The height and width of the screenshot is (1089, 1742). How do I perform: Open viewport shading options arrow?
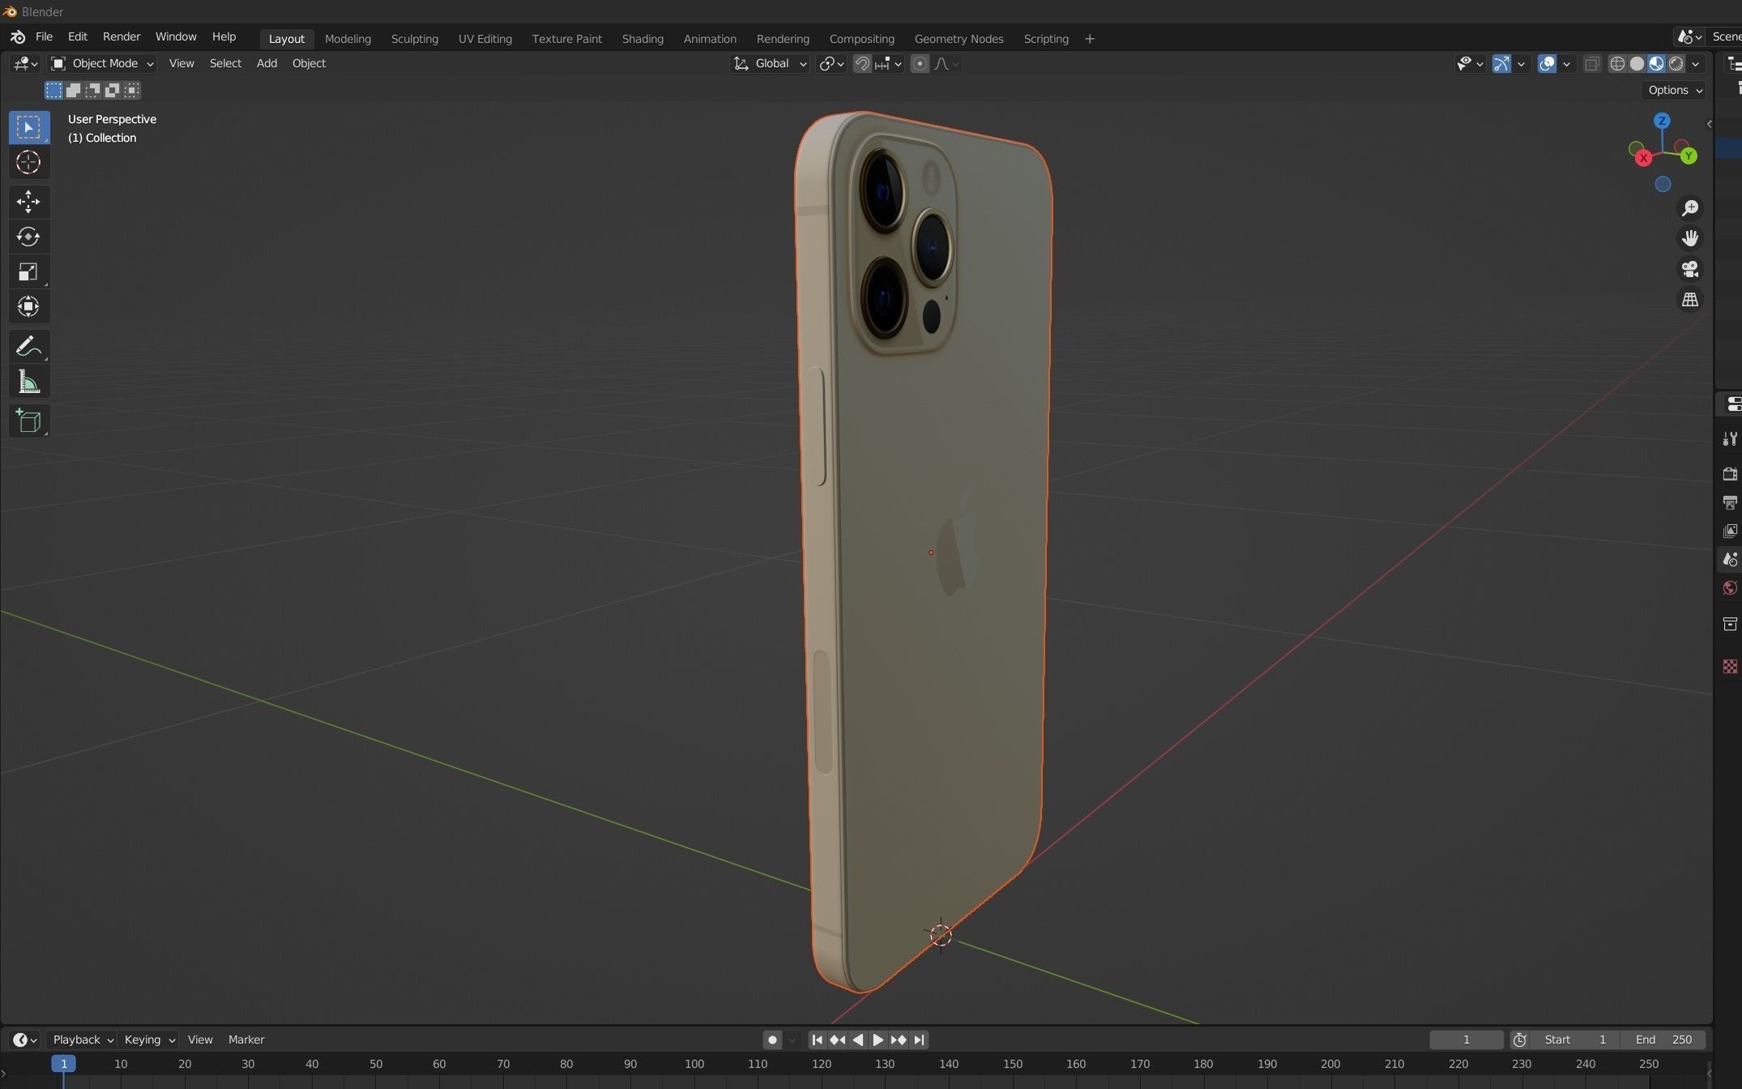1696,63
